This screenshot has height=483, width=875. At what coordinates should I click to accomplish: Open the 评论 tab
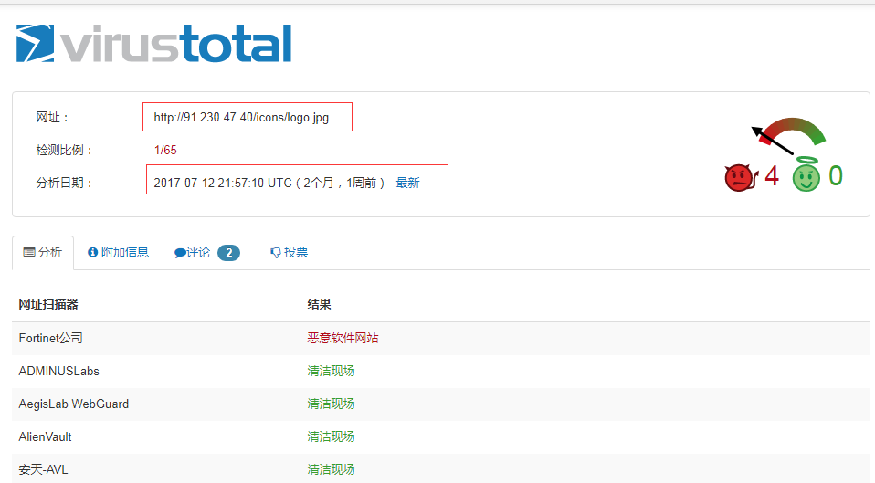click(198, 252)
